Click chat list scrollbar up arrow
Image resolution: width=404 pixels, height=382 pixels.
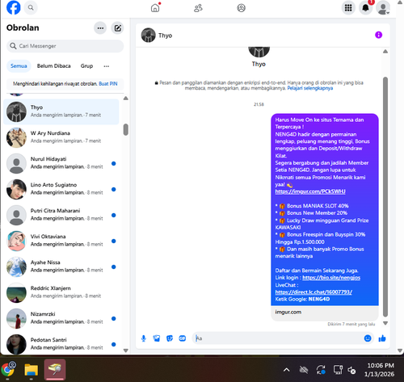pos(125,99)
